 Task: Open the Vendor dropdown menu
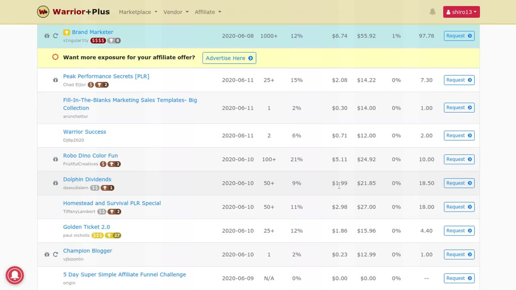[x=176, y=12]
